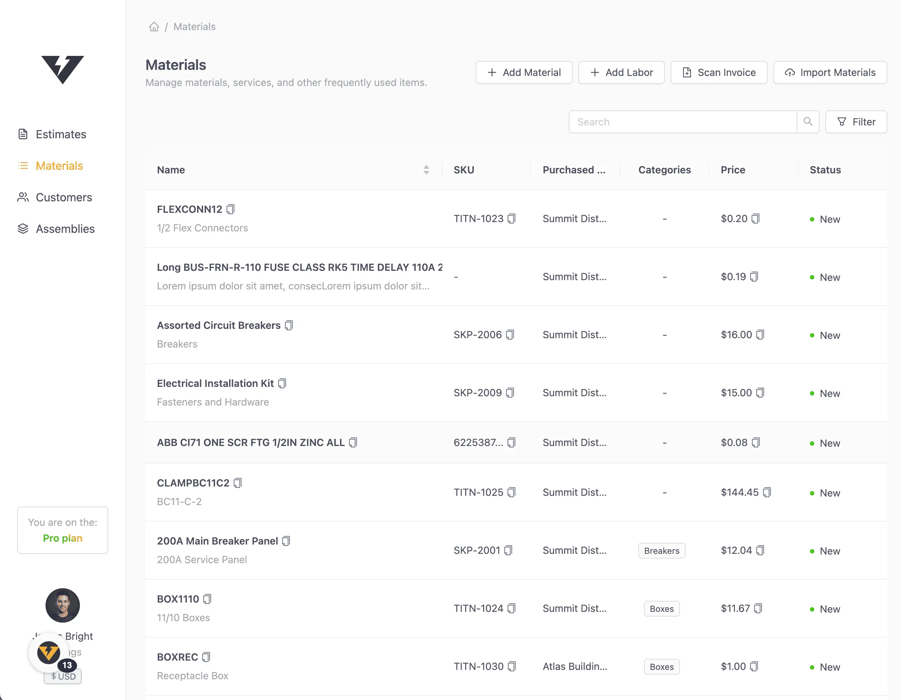
Task: Click the company logo above the sidebar
Action: (x=62, y=69)
